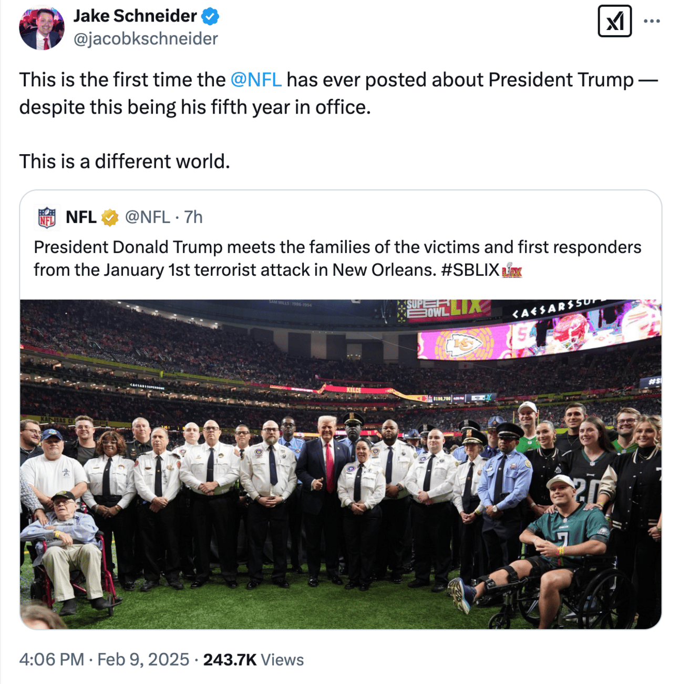Image resolution: width=679 pixels, height=684 pixels.
Task: Click the 4:06 PM Feb 9, 2025 timestamp
Action: 104,659
